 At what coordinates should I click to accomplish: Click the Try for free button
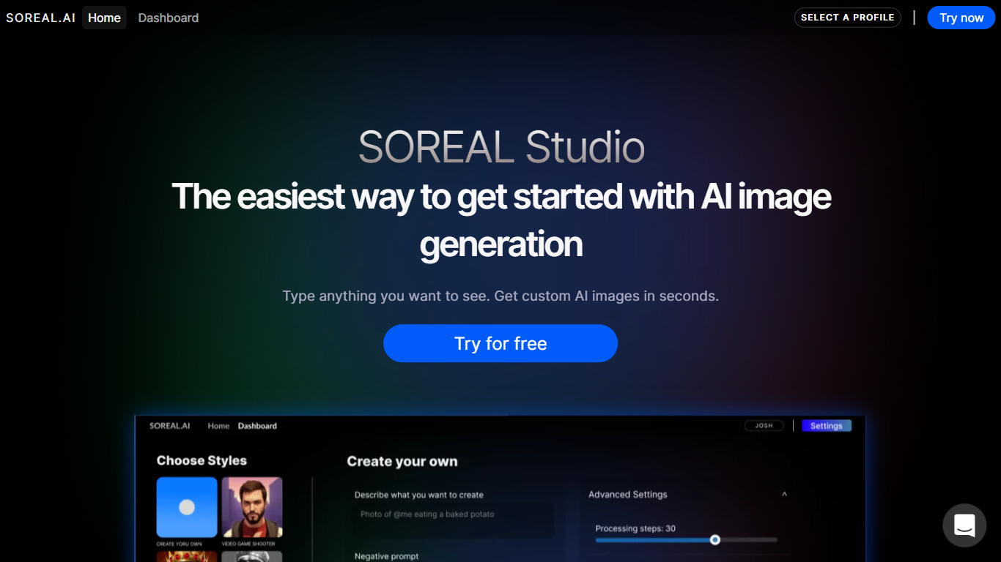coord(500,343)
